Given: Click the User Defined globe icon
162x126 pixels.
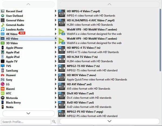Looking at the screenshot, I should click(x=3, y=16).
